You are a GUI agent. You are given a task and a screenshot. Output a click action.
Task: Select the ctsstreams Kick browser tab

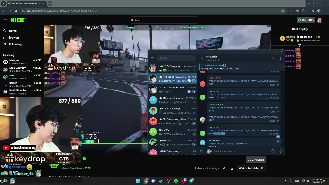pyautogui.click(x=26, y=4)
